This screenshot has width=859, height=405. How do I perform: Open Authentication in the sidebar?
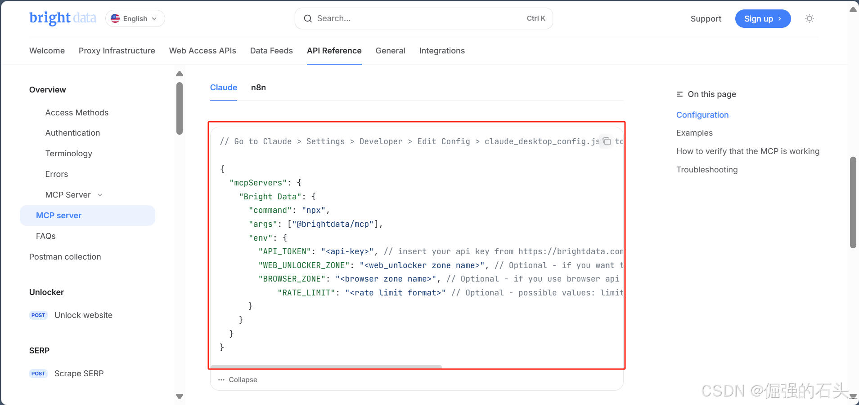click(72, 133)
